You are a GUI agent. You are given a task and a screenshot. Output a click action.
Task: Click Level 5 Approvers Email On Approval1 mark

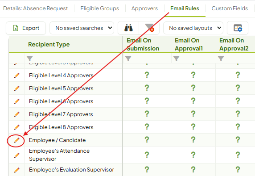[193, 88]
